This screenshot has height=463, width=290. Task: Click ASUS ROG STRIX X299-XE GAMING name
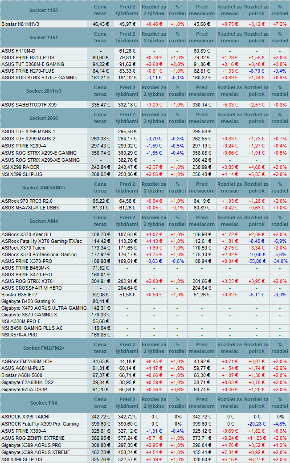pyautogui.click(x=41, y=160)
